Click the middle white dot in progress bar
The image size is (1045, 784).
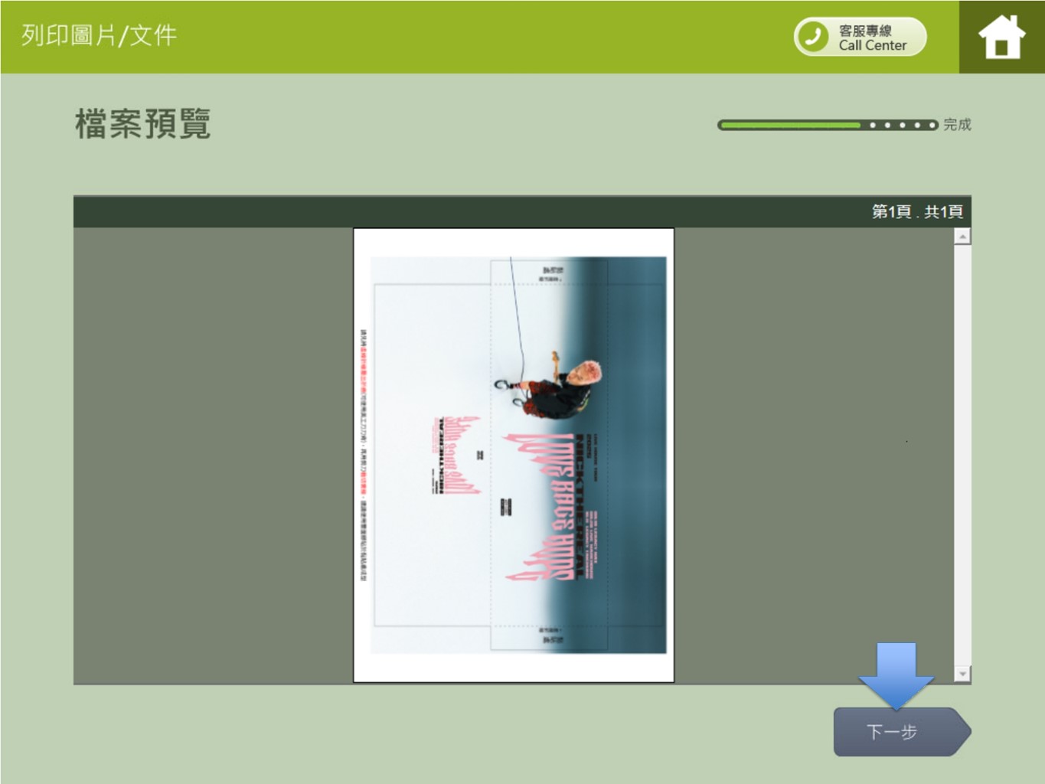[x=902, y=125]
